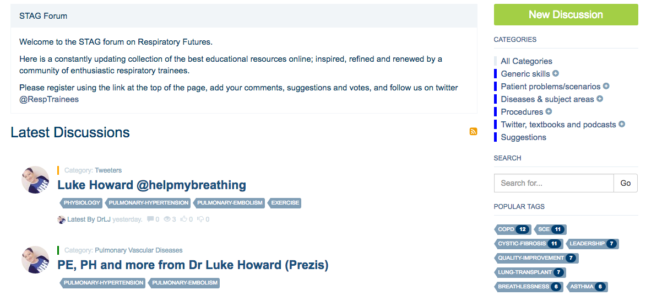Click the comment bubble icon on first discussion
Screen dimensions: 646x295
pos(150,219)
